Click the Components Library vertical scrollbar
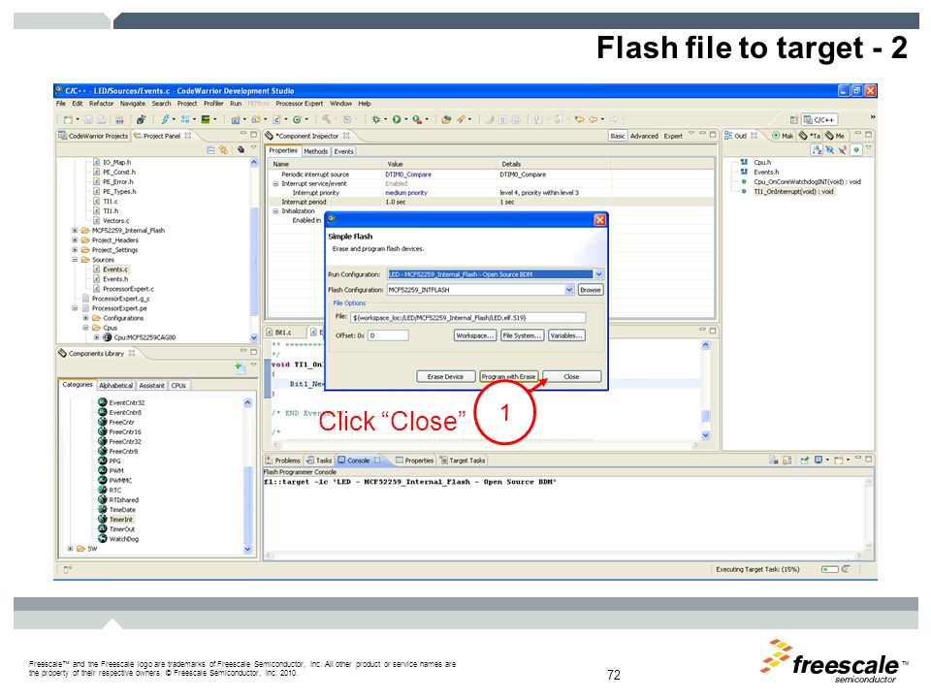The height and width of the screenshot is (698, 931). click(x=247, y=475)
